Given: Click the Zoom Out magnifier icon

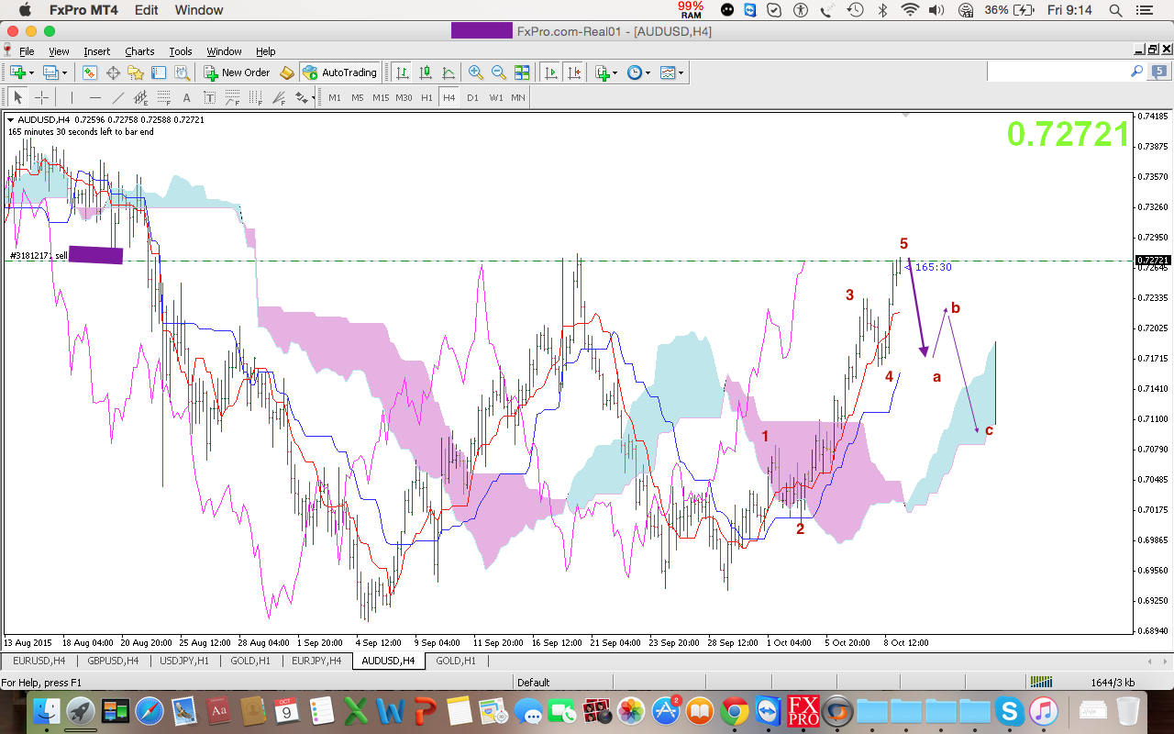Looking at the screenshot, I should [498, 72].
